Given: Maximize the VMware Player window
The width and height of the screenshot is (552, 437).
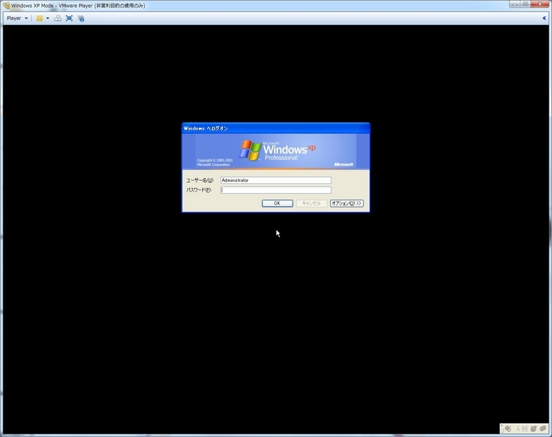Looking at the screenshot, I should [x=525, y=4].
